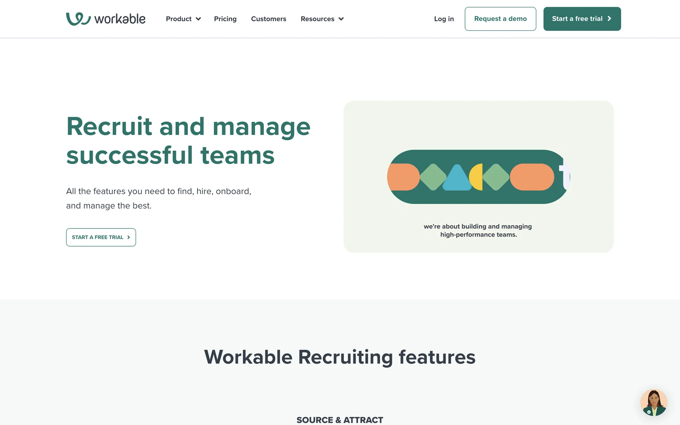680x425 pixels.
Task: Click chevron on START A FREE TRIAL
Action: pyautogui.click(x=129, y=237)
